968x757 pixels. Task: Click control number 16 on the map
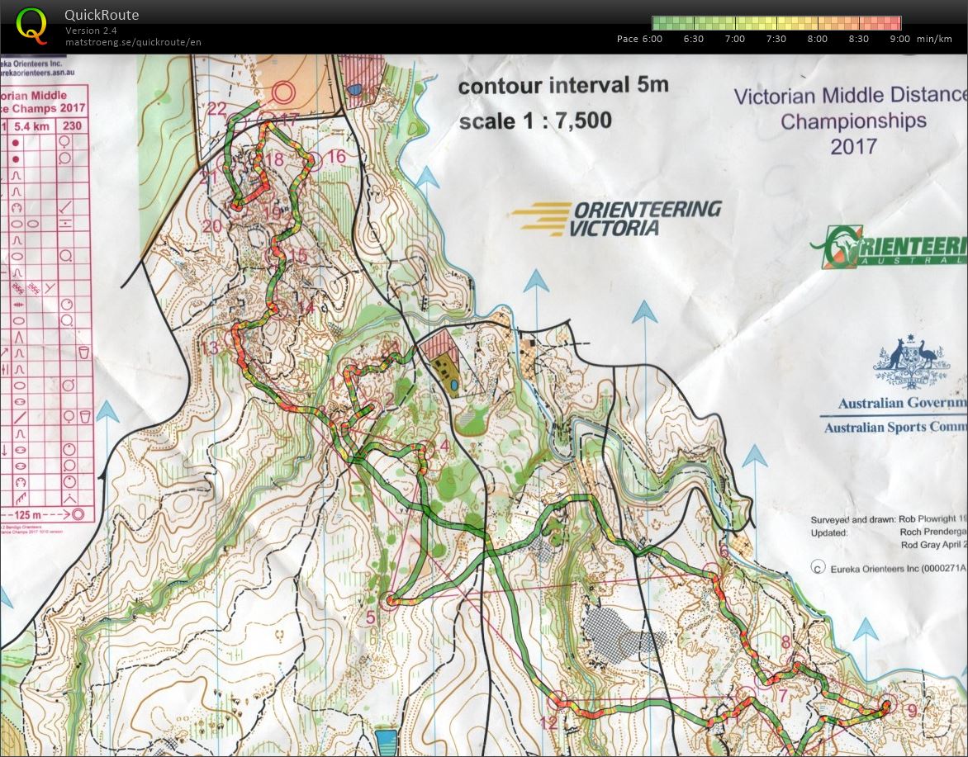pos(335,156)
